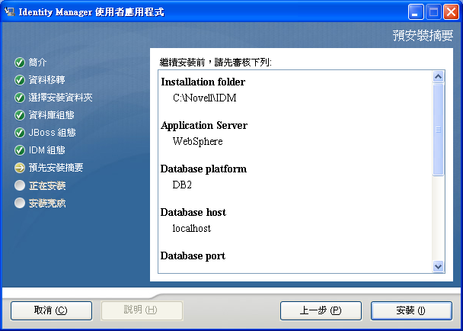The height and width of the screenshot is (331, 463).
Task: Select the 簡介 step label
Action: 37,63
